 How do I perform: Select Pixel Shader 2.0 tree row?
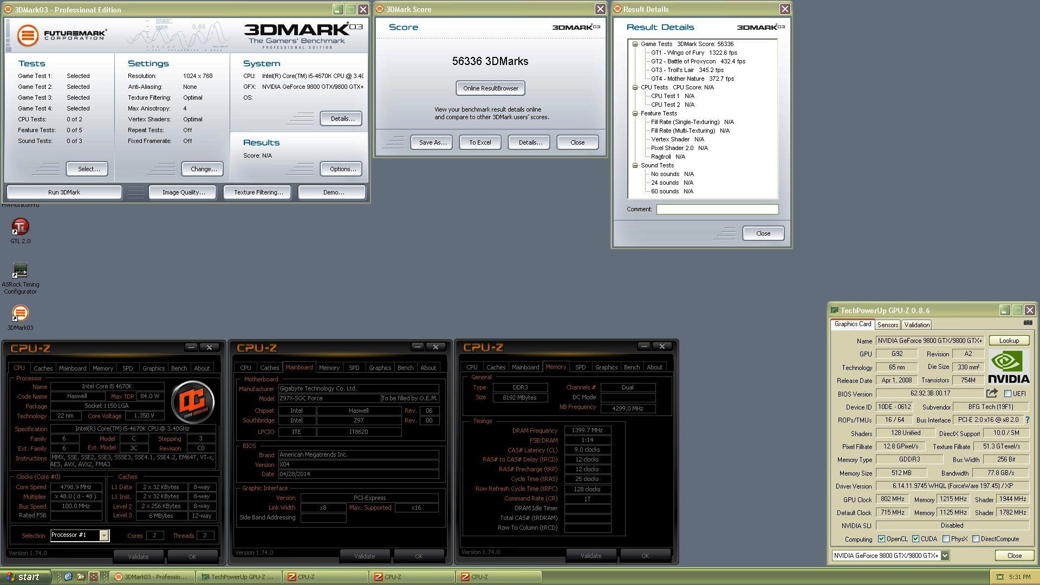[679, 148]
